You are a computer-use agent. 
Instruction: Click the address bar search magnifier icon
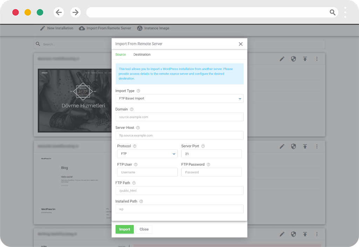[332, 12]
